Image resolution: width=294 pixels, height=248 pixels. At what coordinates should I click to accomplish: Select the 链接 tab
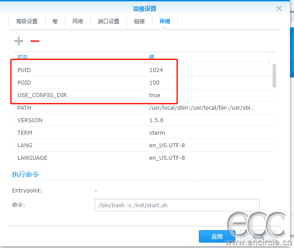point(139,21)
